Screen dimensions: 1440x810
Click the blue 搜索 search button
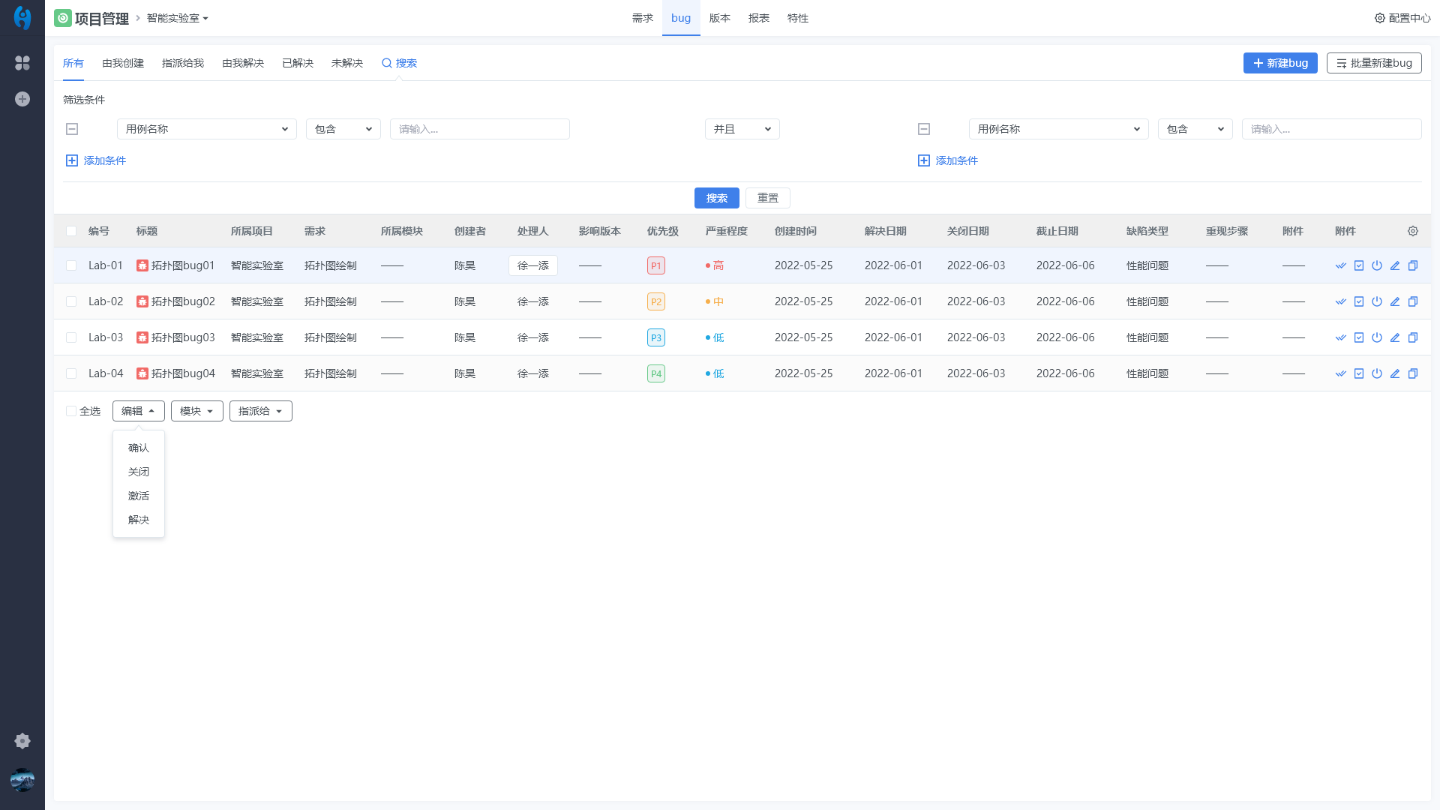click(x=717, y=198)
